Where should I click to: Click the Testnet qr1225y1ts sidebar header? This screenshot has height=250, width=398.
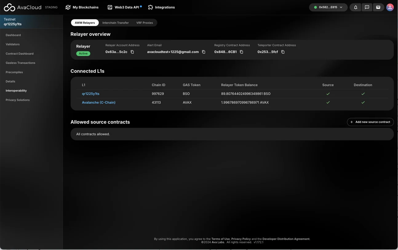click(31, 22)
